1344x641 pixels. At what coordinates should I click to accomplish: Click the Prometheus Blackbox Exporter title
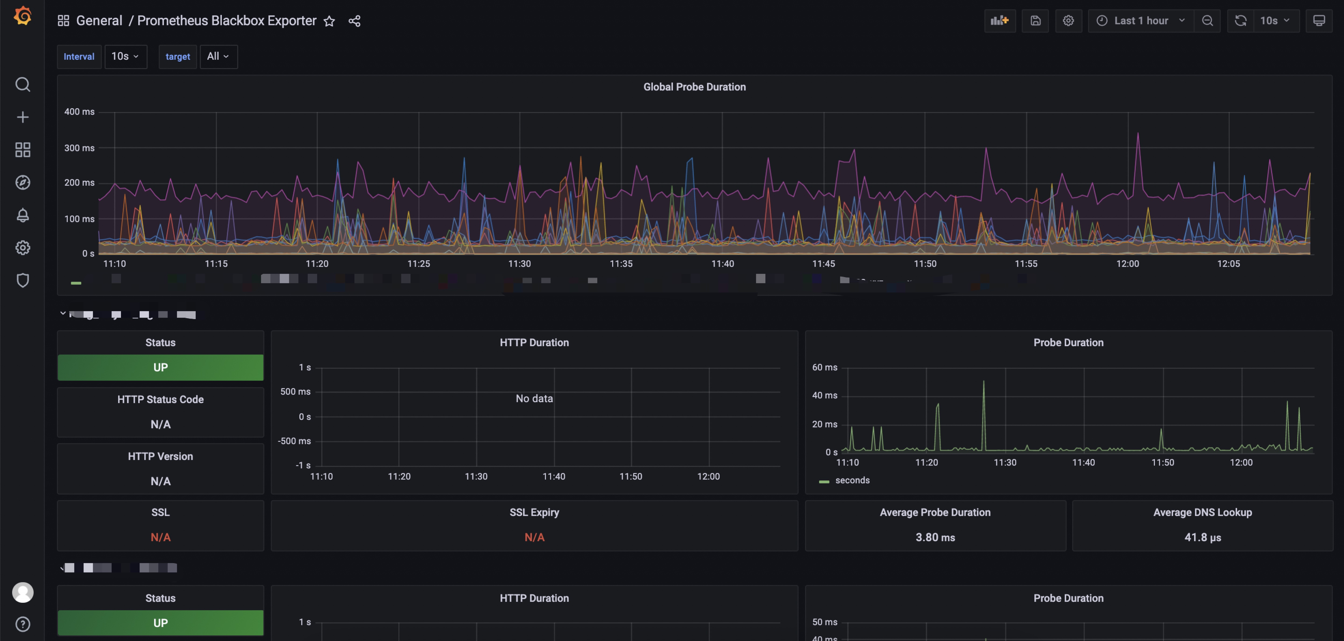point(226,21)
